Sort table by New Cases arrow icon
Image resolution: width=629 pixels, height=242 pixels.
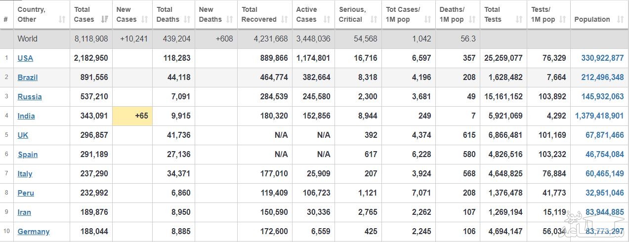coord(144,20)
